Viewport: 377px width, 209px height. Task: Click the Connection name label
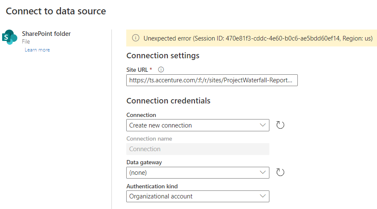pyautogui.click(x=149, y=138)
